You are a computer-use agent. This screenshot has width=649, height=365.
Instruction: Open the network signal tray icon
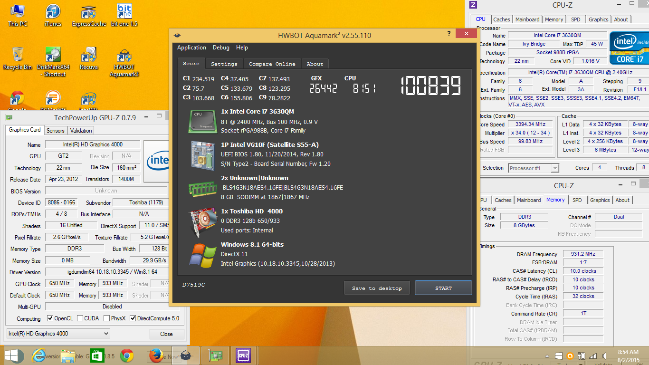point(593,355)
